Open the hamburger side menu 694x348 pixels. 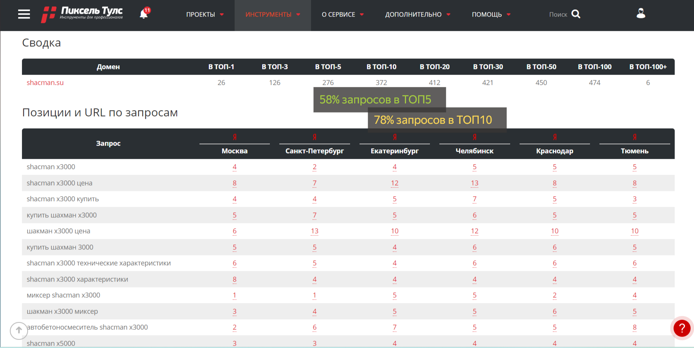tap(24, 14)
